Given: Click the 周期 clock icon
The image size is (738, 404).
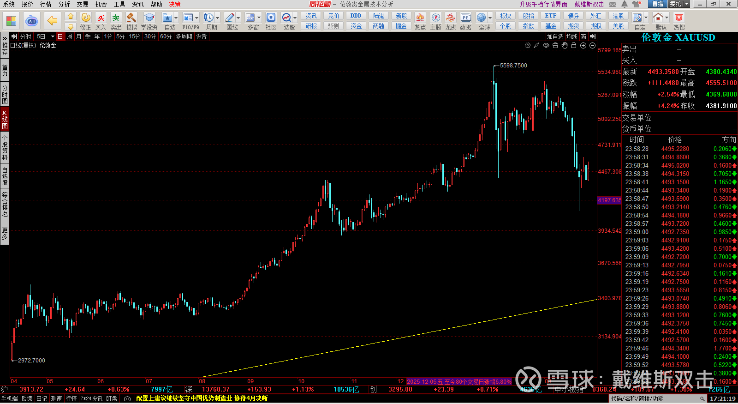Looking at the screenshot, I should [209, 18].
